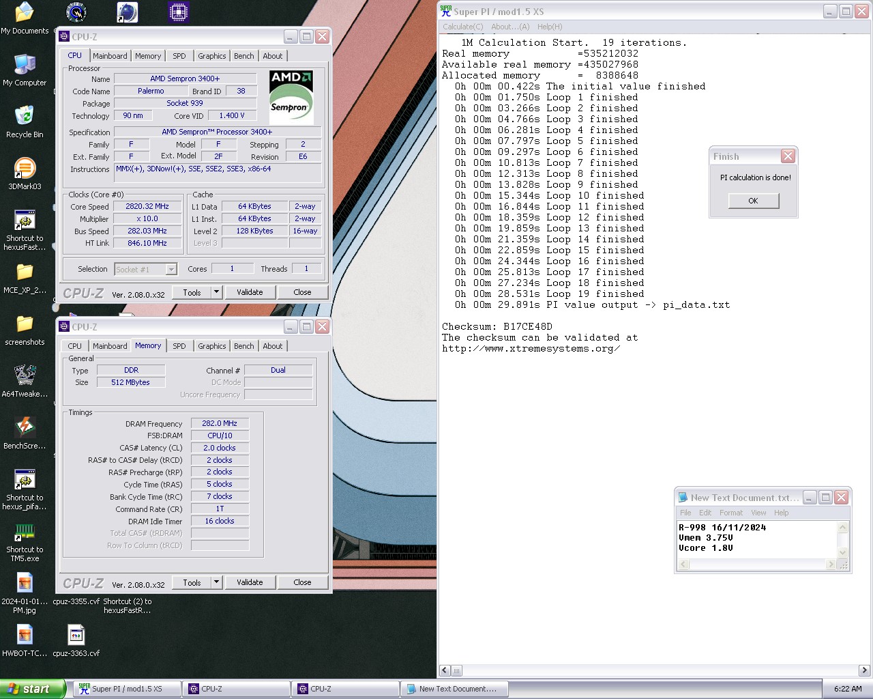Viewport: 873px width, 699px height.
Task: Click Notepad vertical scrollbar up arrow
Action: (x=843, y=527)
